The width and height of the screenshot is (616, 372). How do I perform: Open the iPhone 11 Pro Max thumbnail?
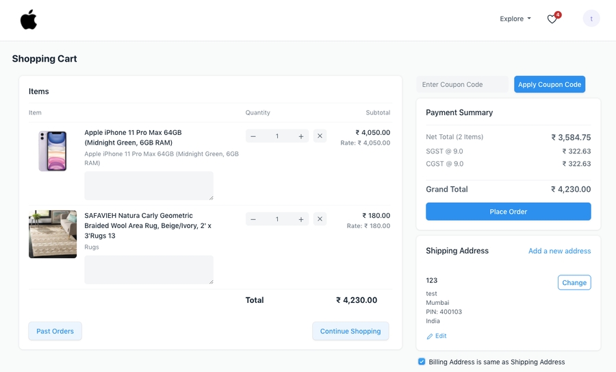(53, 151)
